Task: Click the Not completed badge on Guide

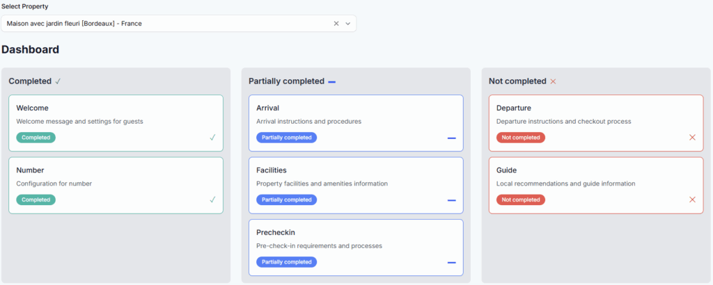Action: click(x=520, y=200)
